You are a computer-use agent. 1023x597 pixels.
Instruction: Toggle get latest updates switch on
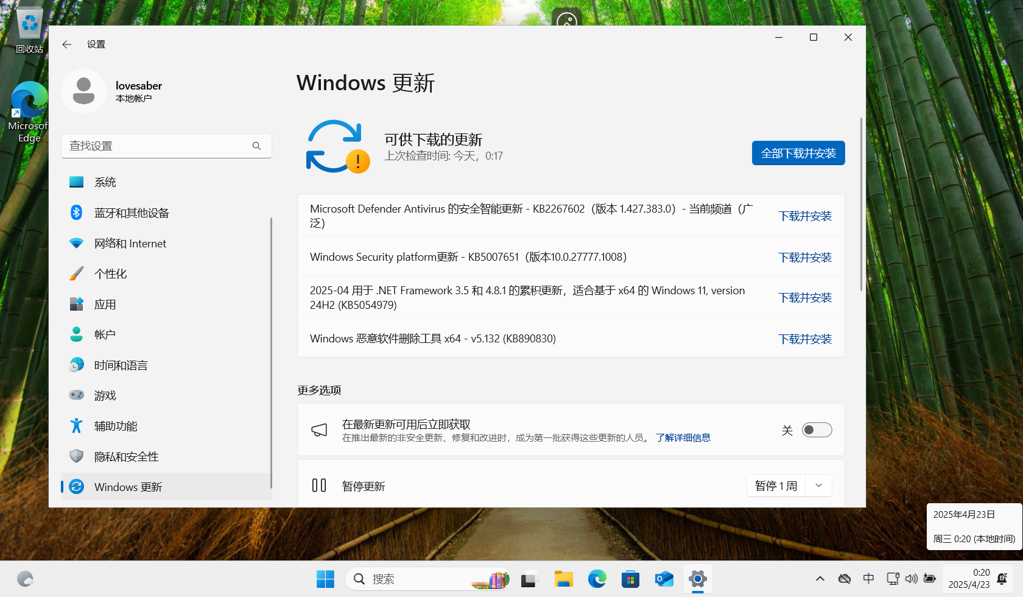pos(817,430)
